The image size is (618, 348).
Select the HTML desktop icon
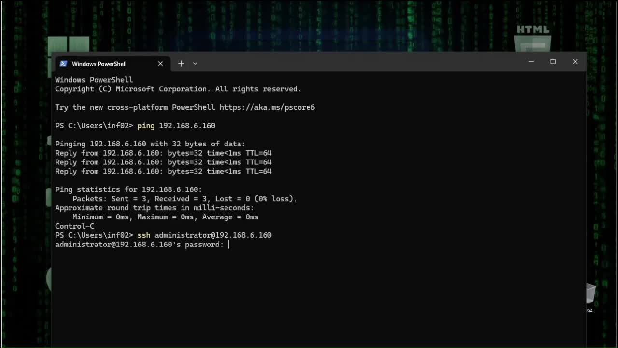click(x=533, y=38)
